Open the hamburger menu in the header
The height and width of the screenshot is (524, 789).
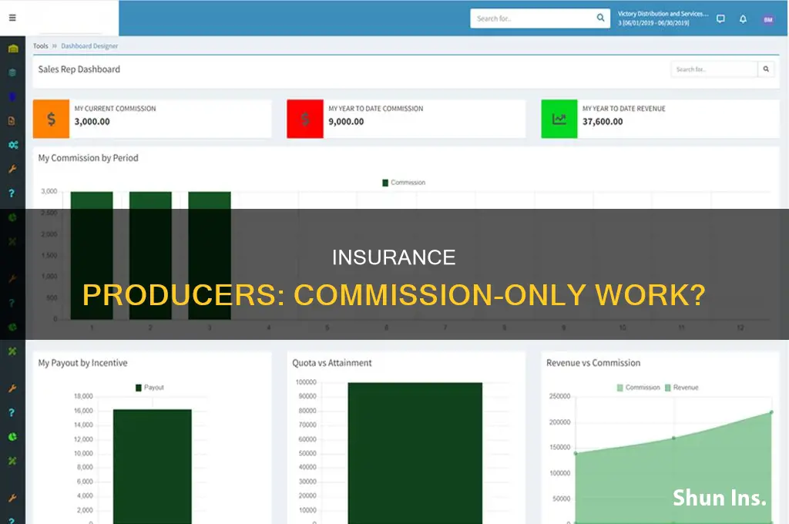pyautogui.click(x=12, y=18)
